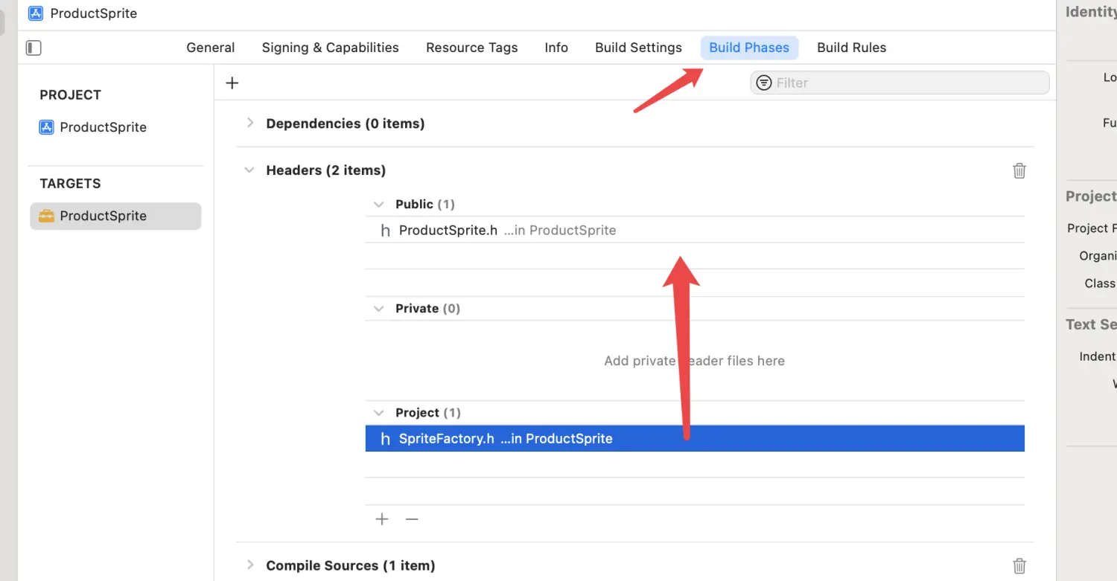Image resolution: width=1117 pixels, height=581 pixels.
Task: Click the plus icon below header list
Action: 382,519
